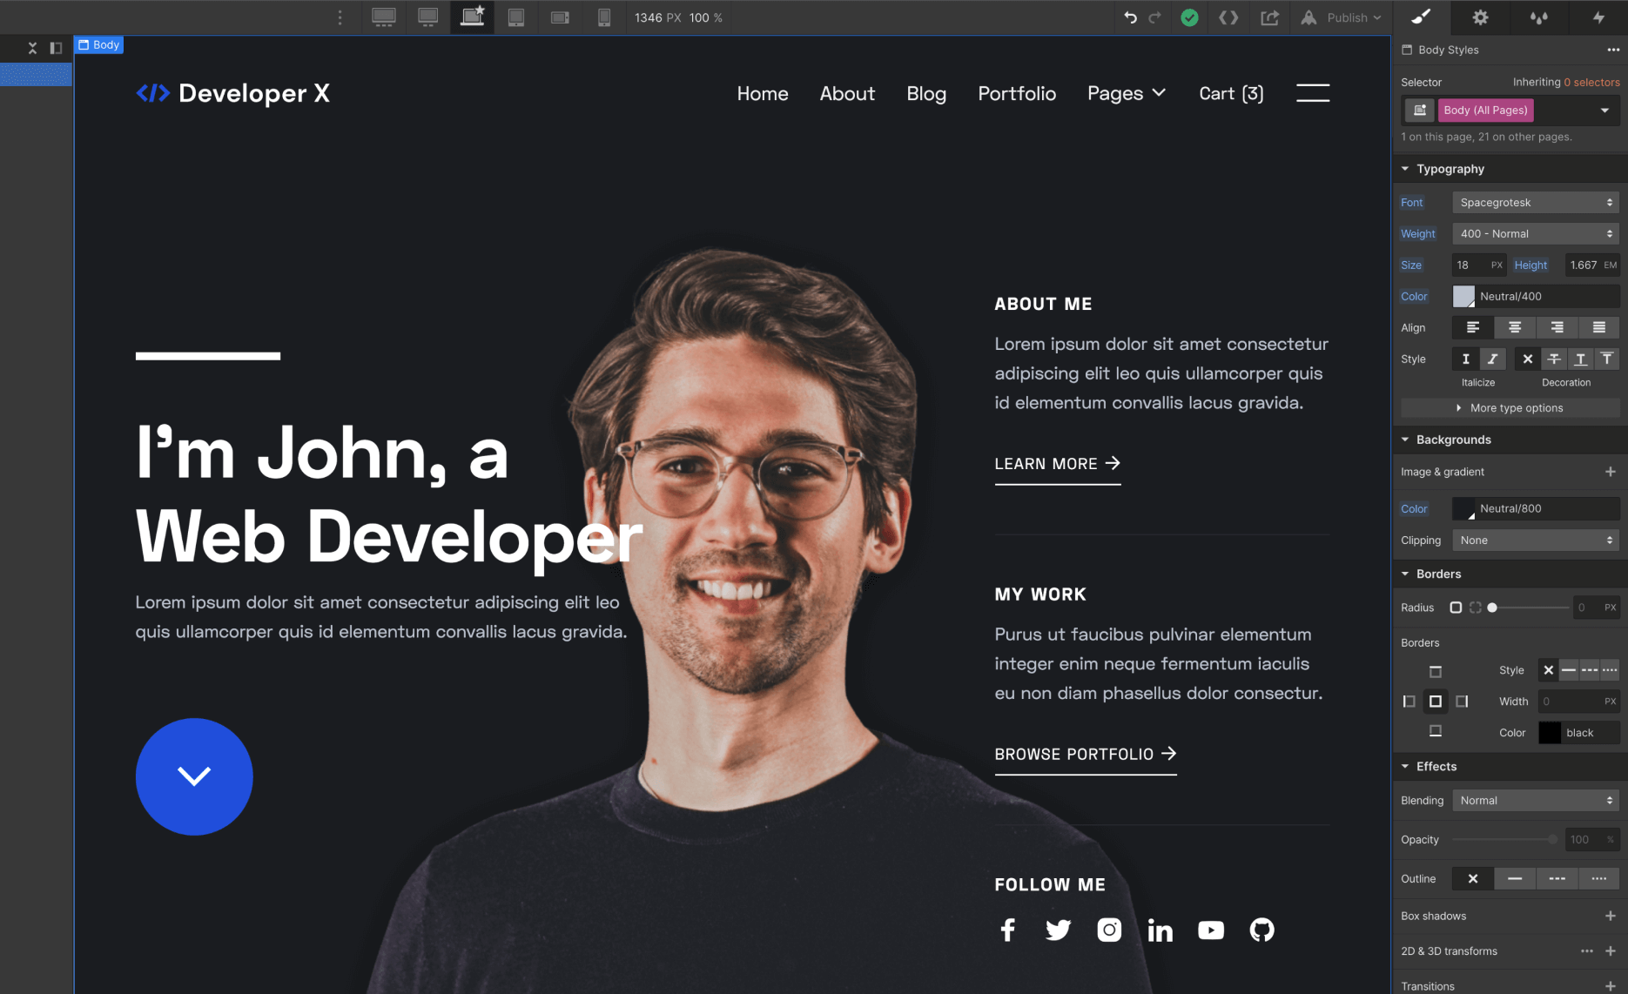1628x994 pixels.
Task: Collapse the Typography section
Action: tap(1405, 168)
